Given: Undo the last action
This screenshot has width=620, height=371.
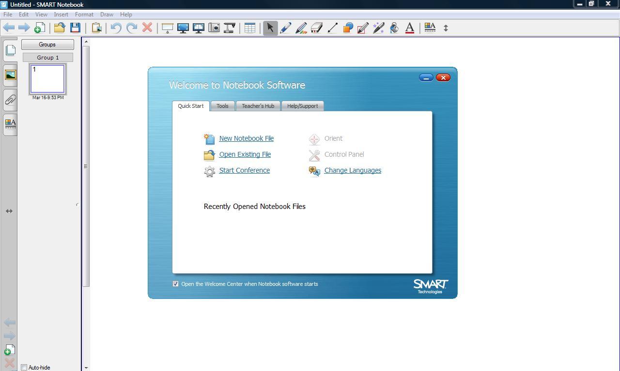Looking at the screenshot, I should pos(116,28).
